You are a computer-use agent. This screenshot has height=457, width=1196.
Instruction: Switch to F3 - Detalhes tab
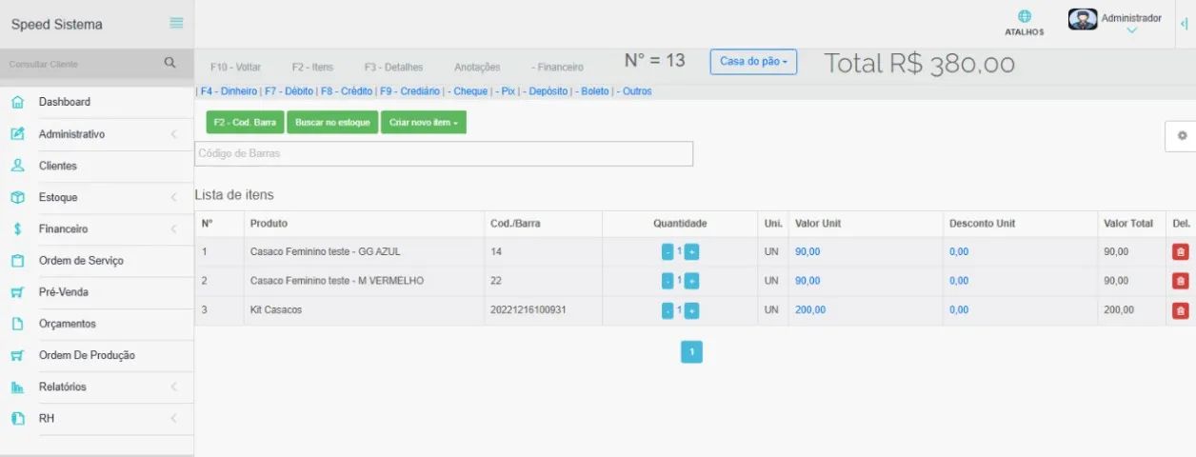click(393, 68)
